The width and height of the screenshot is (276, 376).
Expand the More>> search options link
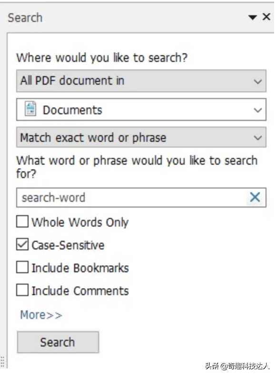pyautogui.click(x=41, y=315)
